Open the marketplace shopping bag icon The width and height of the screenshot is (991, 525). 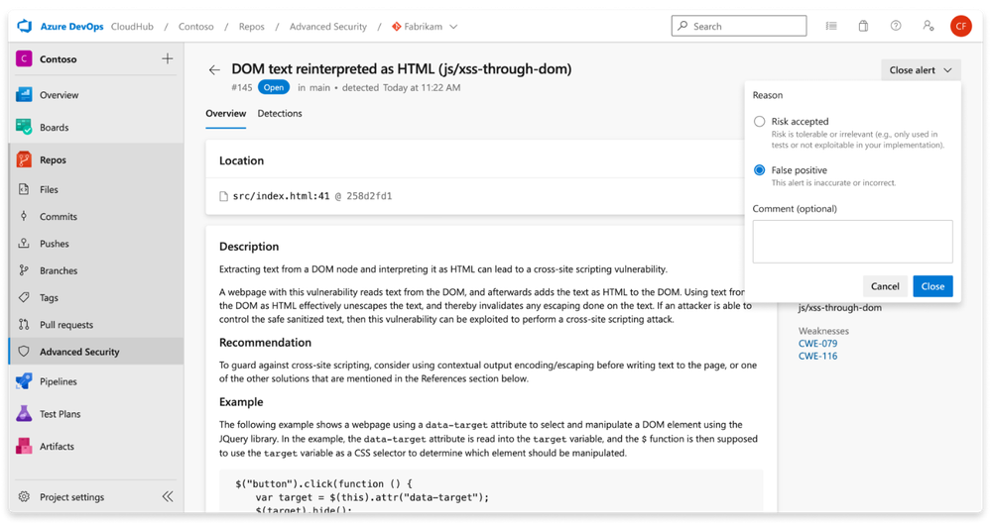click(864, 26)
